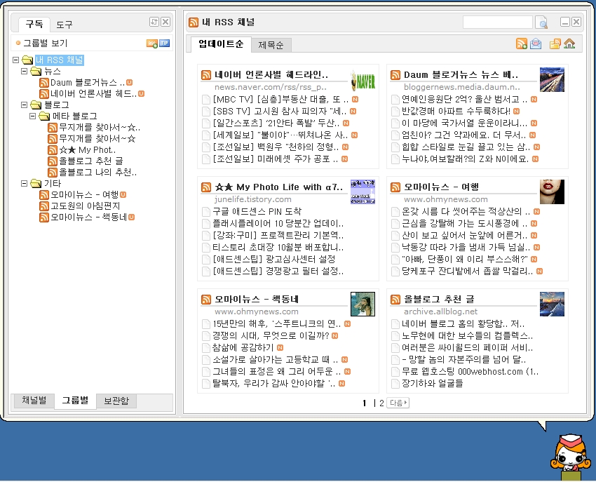The width and height of the screenshot is (596, 482).
Task: Open junelife.tistory.com link
Action: pyautogui.click(x=252, y=199)
